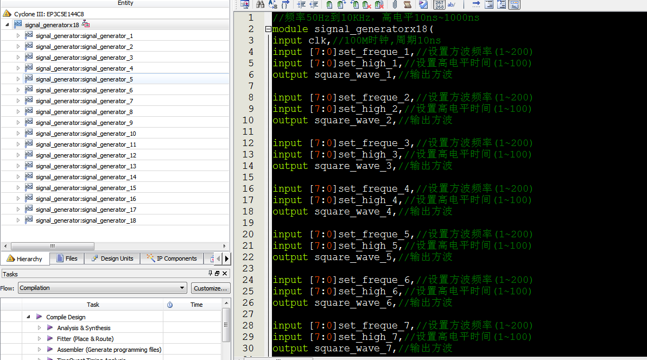Open the insert template scroll icon
Screen dimensions: 647x360
coord(408,4)
